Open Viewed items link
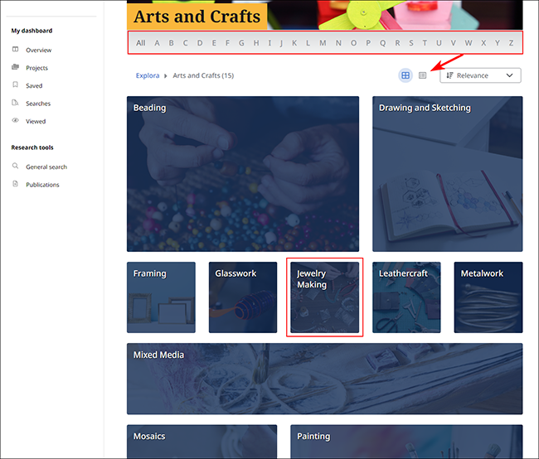This screenshot has height=459, width=539. [36, 122]
